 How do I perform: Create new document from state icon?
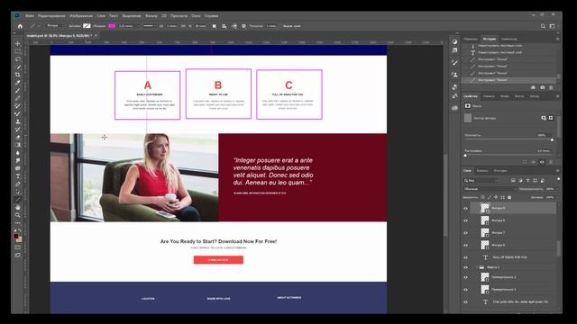[533, 87]
